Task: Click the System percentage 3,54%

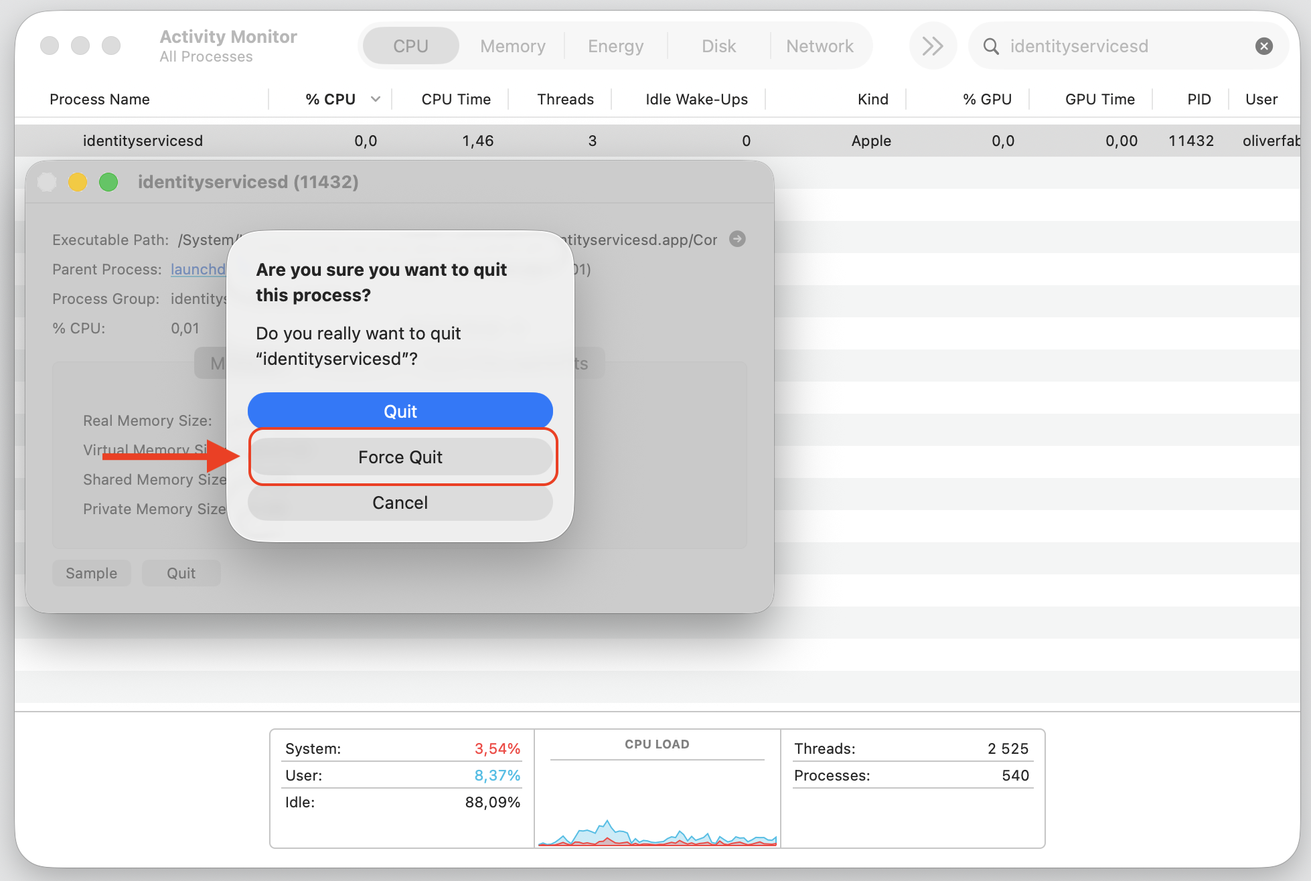Action: (497, 748)
